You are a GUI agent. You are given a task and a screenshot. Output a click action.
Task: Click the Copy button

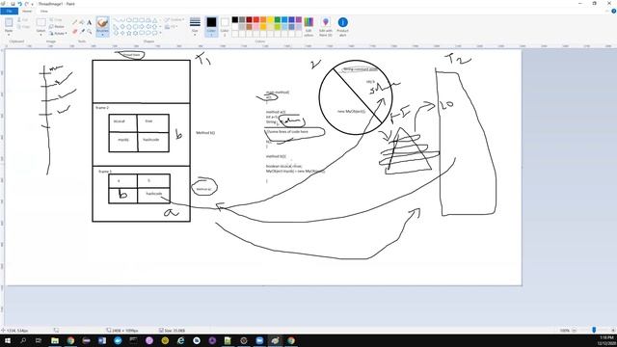point(23,27)
